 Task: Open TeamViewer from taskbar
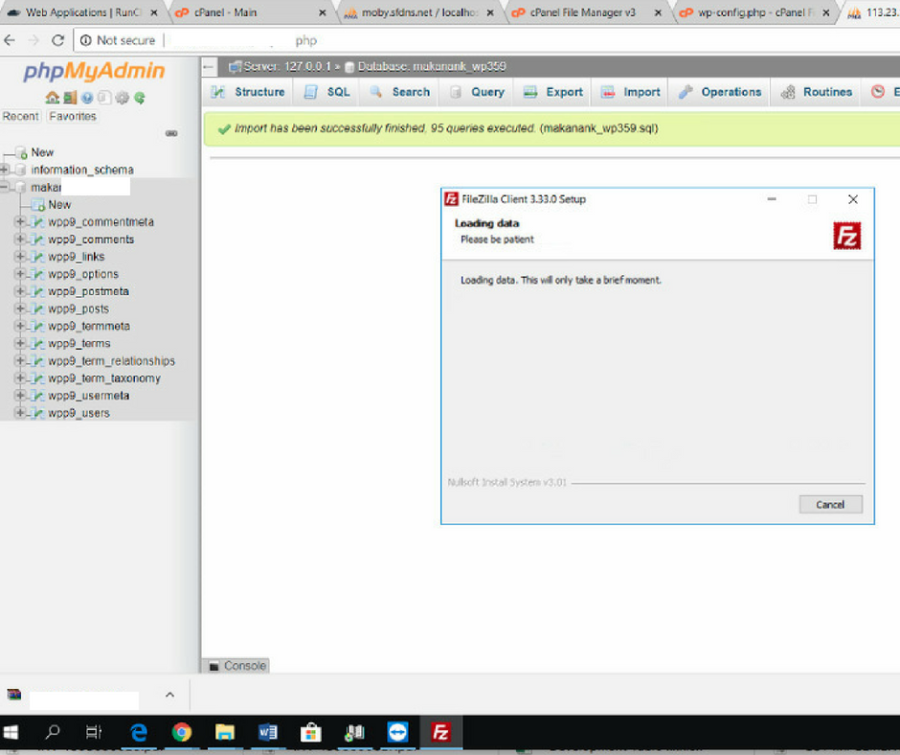click(397, 732)
